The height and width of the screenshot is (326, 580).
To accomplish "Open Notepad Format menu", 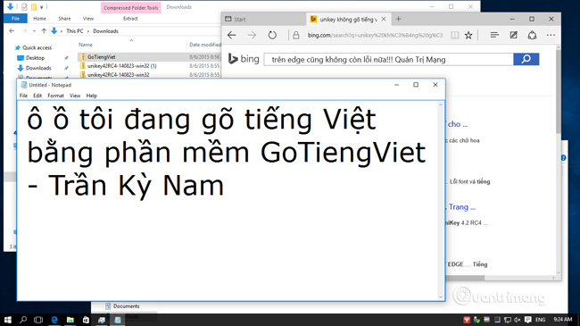I will click(x=56, y=96).
